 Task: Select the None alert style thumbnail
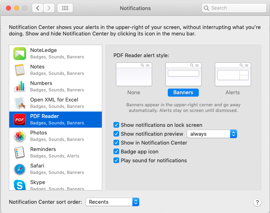tap(134, 74)
